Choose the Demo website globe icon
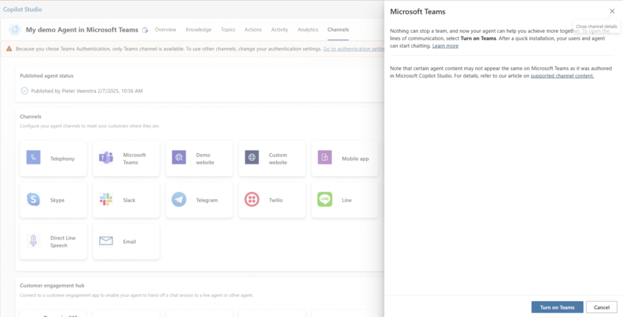This screenshot has width=623, height=317. pos(179,157)
